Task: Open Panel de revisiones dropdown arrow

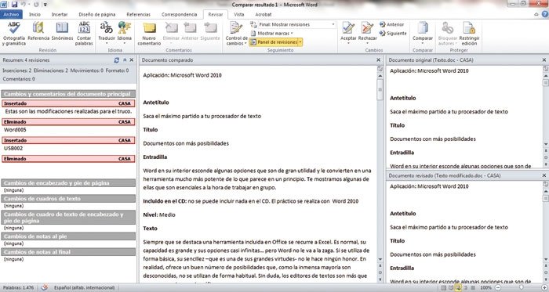Action: (300, 42)
